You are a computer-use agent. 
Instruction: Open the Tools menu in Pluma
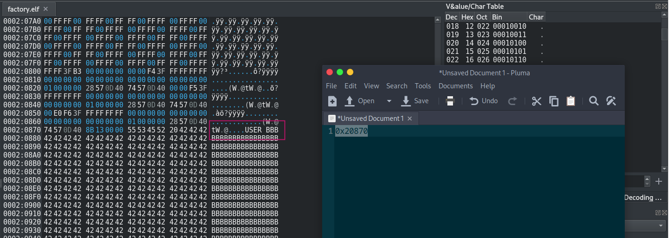423,86
